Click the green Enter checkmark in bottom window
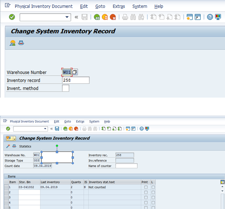Screen dimensions: 225x209 pos(8,128)
